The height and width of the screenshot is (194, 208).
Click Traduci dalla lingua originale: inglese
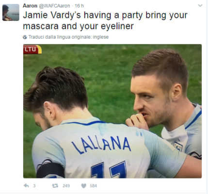point(68,37)
